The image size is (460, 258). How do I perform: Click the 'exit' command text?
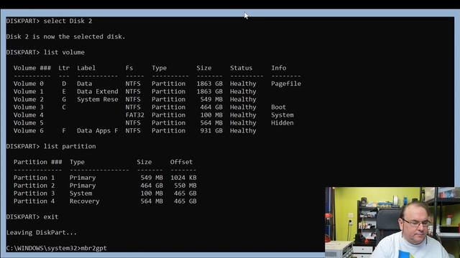pos(51,216)
